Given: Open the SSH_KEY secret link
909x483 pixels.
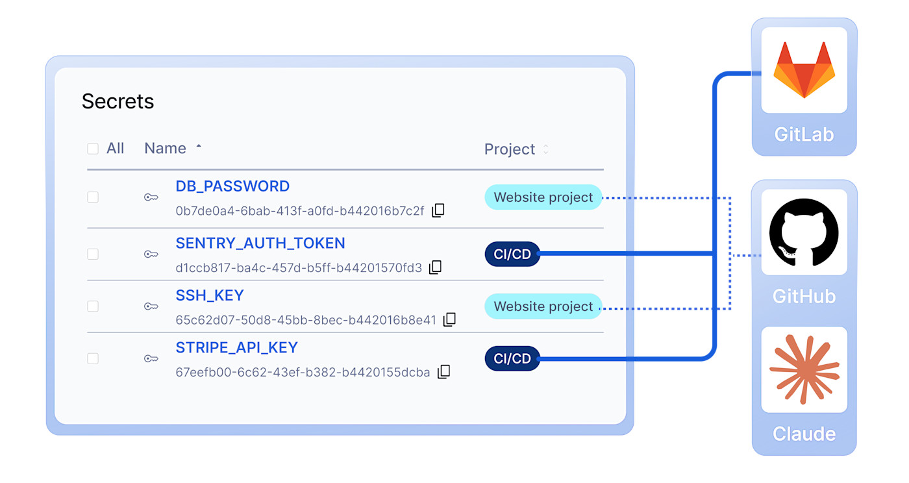Looking at the screenshot, I should (x=210, y=295).
